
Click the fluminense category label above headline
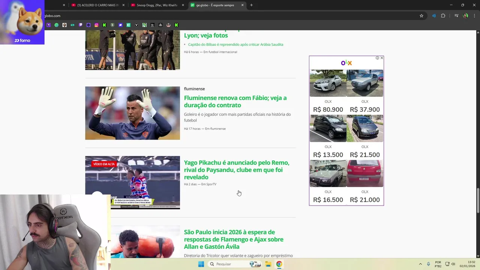click(194, 89)
